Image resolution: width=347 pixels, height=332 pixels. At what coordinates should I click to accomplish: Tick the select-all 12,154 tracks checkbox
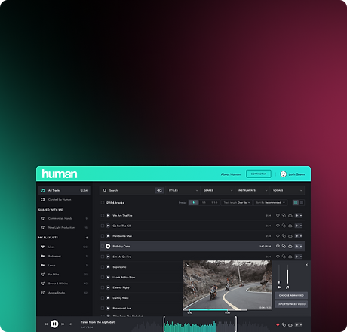103,202
